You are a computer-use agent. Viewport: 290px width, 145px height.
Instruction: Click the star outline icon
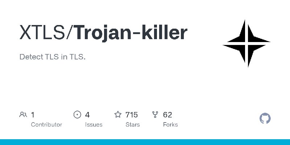tap(118, 115)
